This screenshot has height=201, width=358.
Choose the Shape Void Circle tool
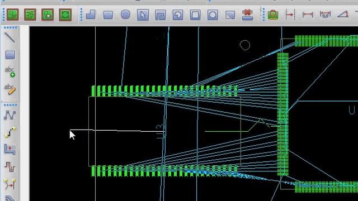[213, 15]
